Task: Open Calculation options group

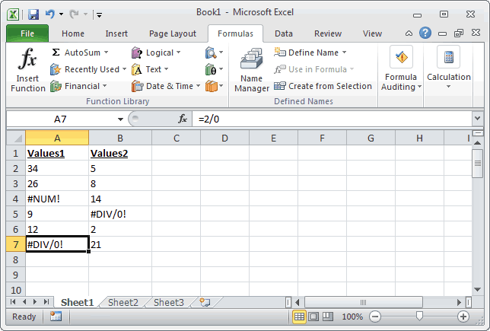Action: 449,68
